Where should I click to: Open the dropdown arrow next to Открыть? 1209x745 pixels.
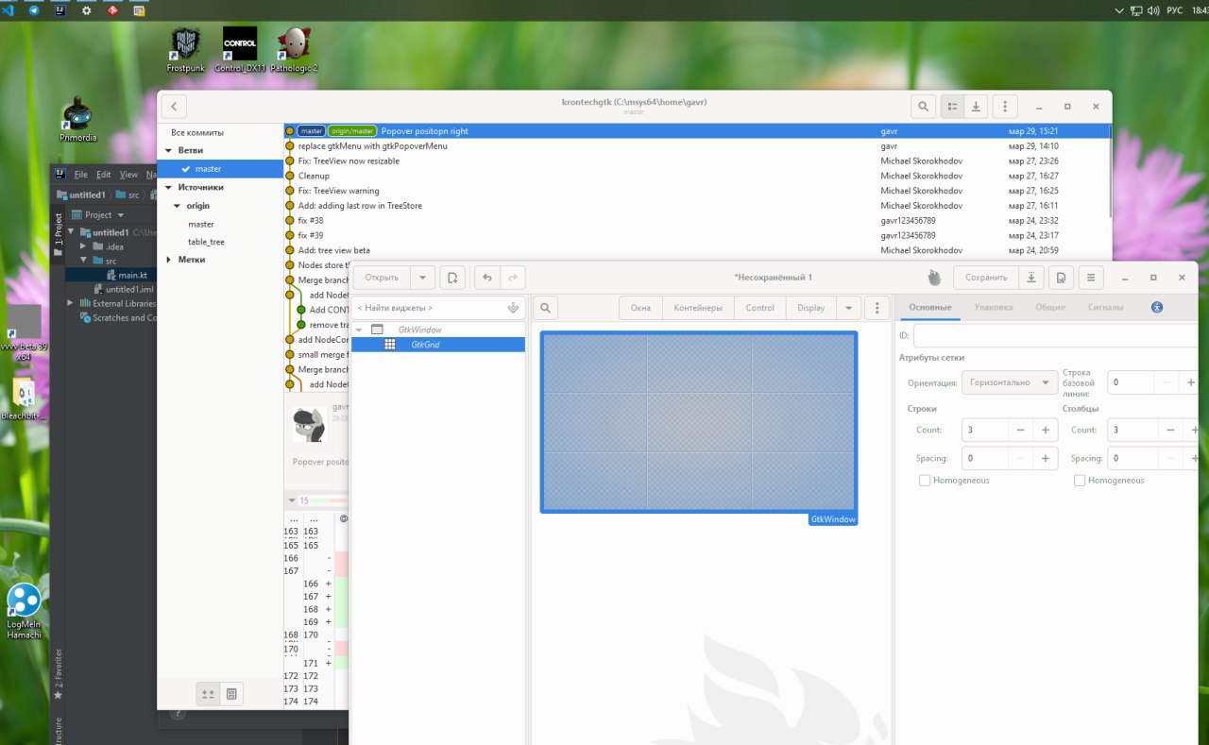tap(422, 278)
